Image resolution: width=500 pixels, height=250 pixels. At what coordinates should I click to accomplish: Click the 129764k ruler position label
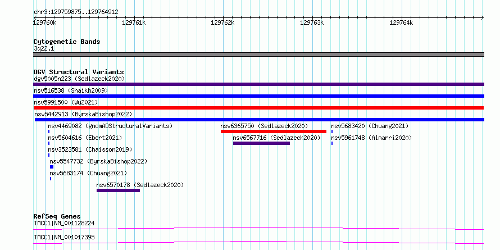point(401,22)
